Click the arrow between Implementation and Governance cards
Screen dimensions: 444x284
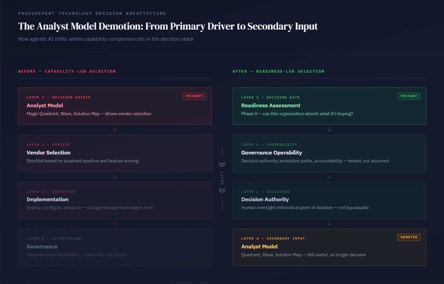point(115,223)
